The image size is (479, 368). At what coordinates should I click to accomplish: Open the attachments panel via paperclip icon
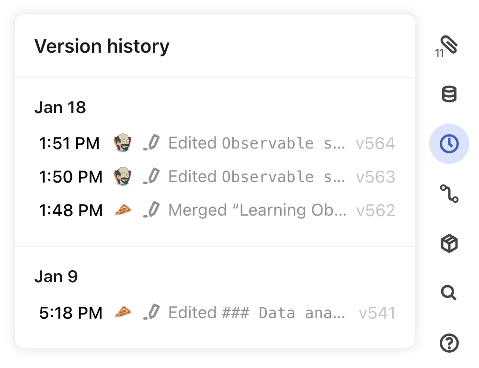(x=448, y=45)
